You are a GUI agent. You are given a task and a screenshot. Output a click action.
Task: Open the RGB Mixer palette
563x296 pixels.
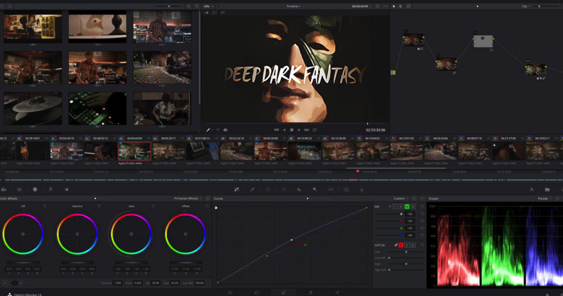pos(50,189)
